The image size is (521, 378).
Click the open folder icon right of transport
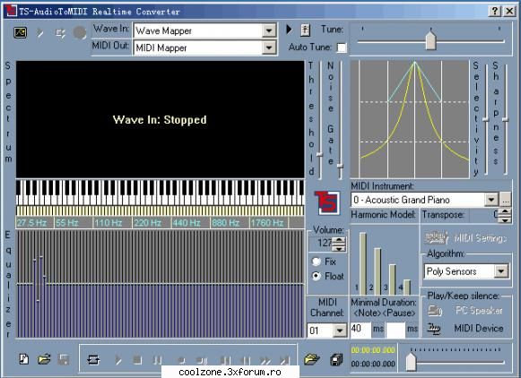click(312, 359)
